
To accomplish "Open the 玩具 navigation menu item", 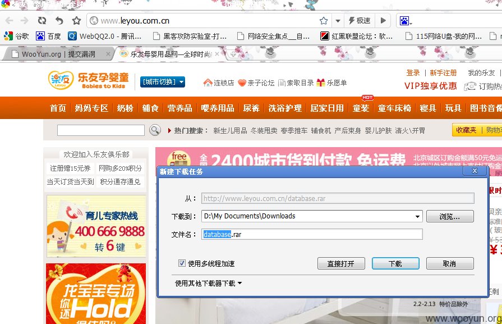I will click(453, 108).
